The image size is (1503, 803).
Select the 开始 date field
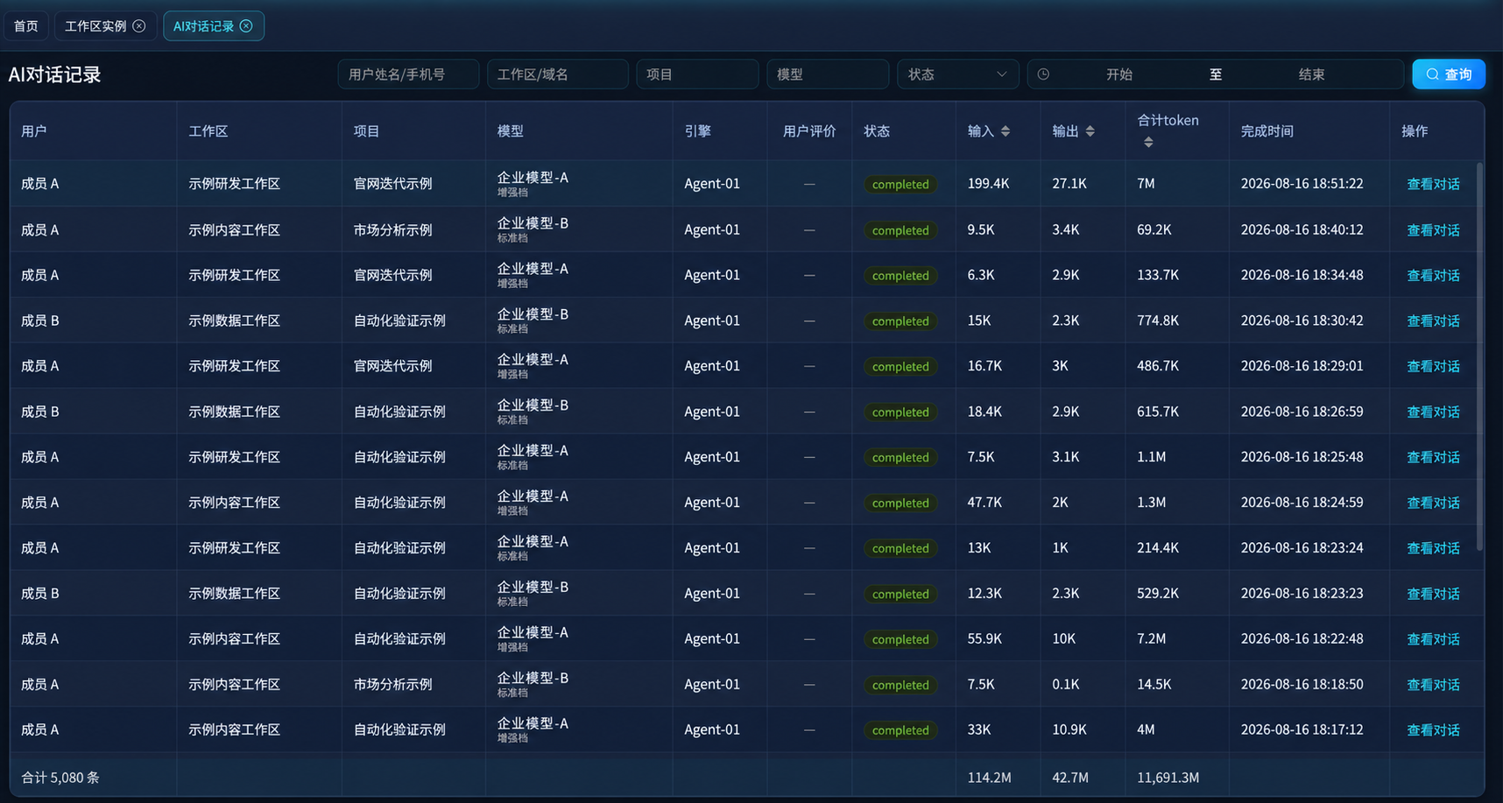[x=1119, y=74]
